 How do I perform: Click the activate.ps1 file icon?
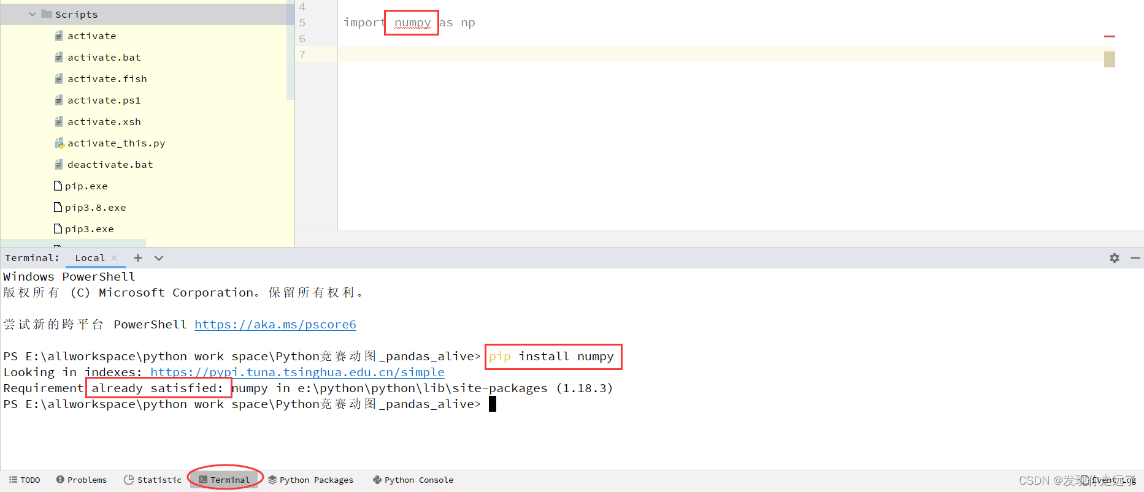(59, 100)
